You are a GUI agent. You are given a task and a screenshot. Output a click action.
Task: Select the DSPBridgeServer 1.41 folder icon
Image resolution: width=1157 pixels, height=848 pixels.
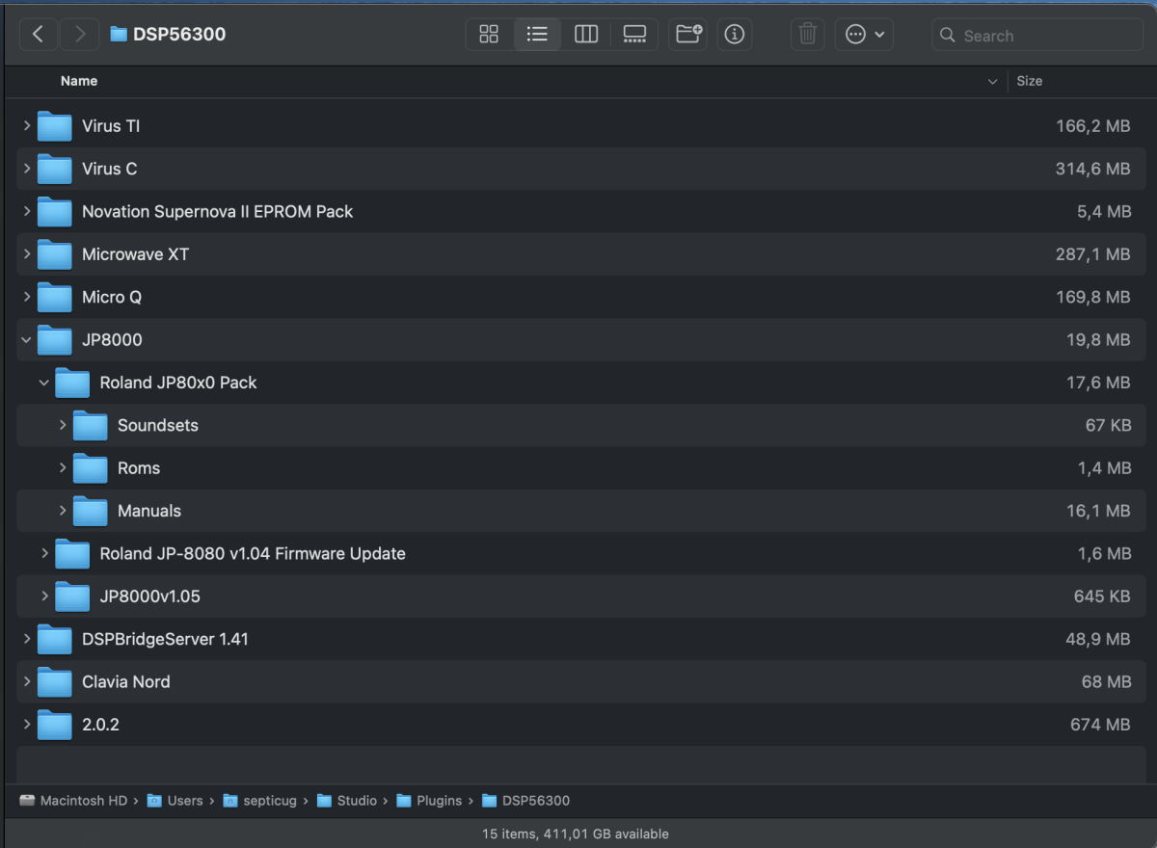click(55, 639)
